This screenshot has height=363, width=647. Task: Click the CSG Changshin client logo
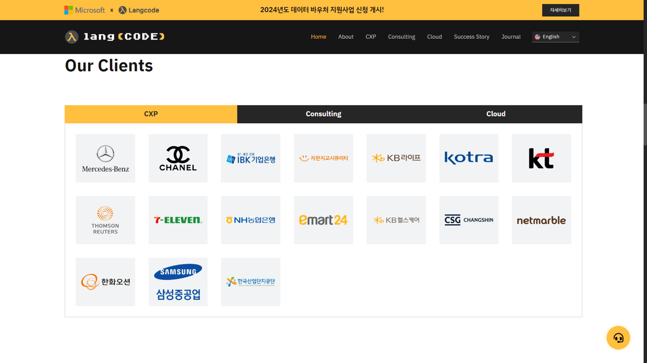click(x=469, y=220)
